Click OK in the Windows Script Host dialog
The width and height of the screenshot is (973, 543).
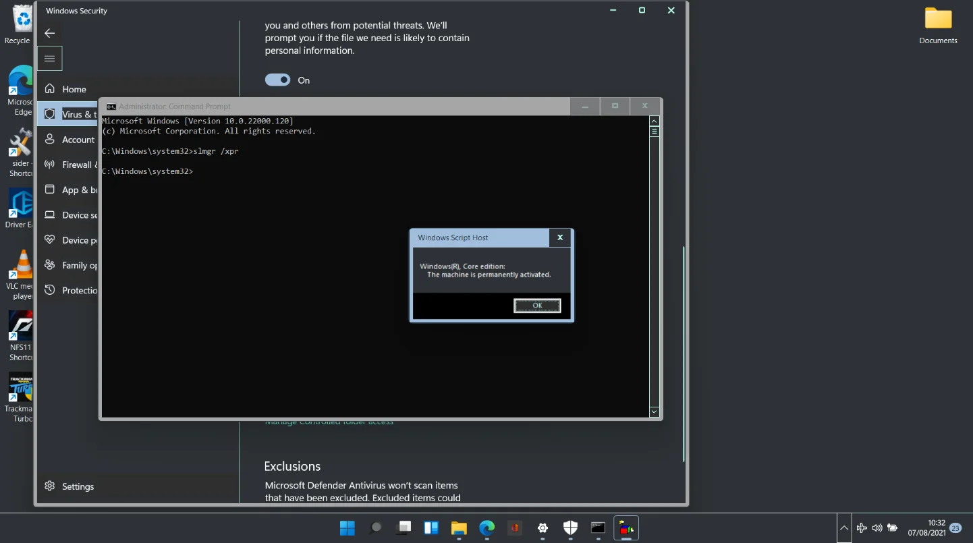(x=537, y=306)
